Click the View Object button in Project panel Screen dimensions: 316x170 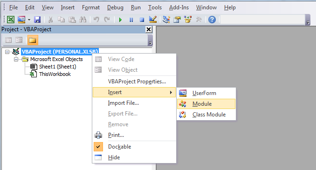click(19, 40)
